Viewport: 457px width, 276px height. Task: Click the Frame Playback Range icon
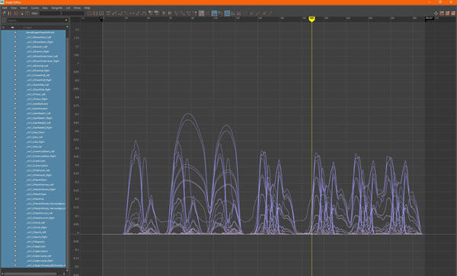coord(95,14)
